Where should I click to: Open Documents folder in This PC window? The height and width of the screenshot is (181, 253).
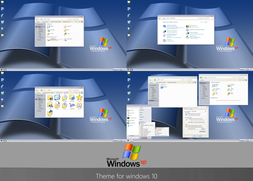65,27
